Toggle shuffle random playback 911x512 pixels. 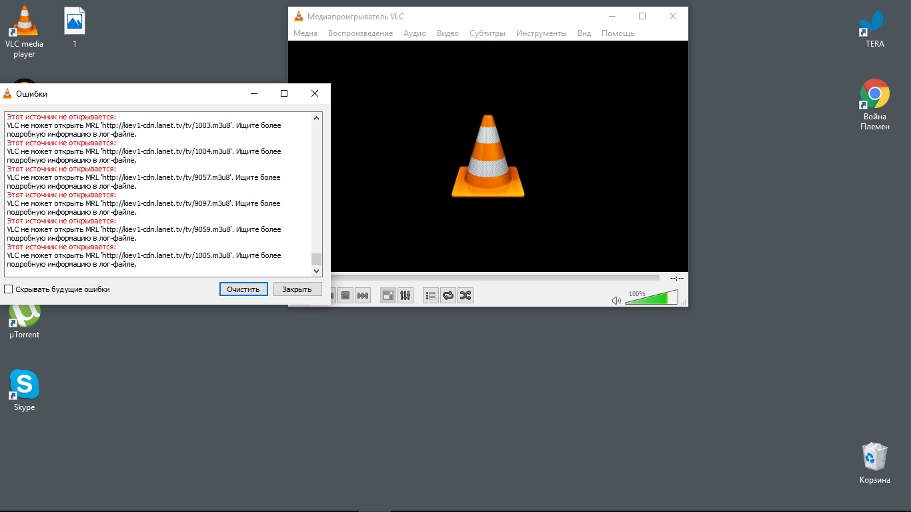pyautogui.click(x=466, y=295)
